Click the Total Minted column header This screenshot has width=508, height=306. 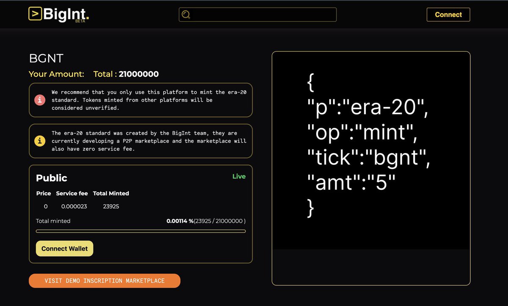pyautogui.click(x=111, y=193)
